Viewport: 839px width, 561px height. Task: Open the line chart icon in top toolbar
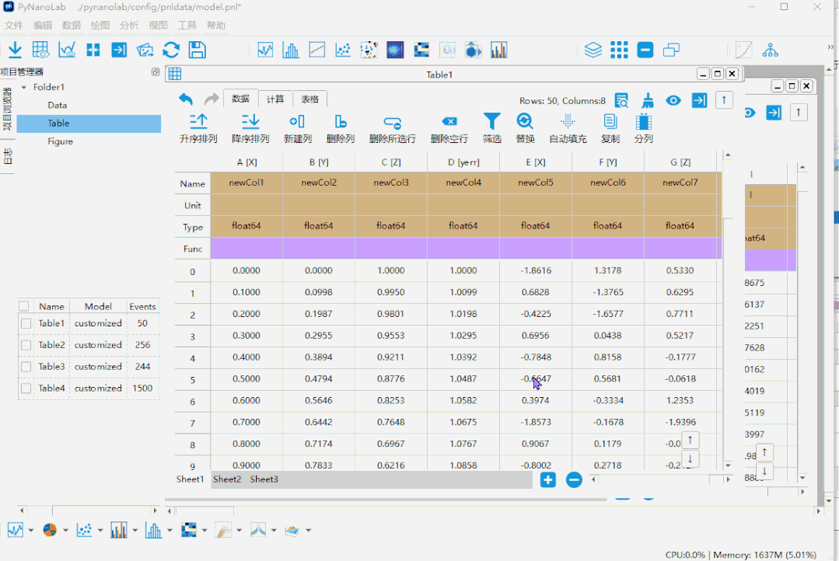[265, 50]
